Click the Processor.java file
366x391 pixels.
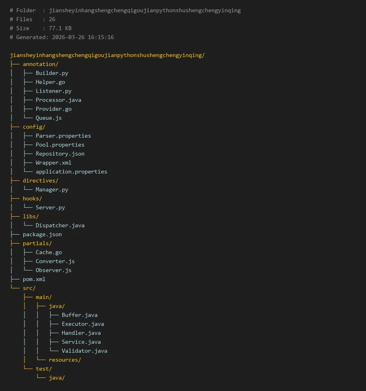coord(58,100)
